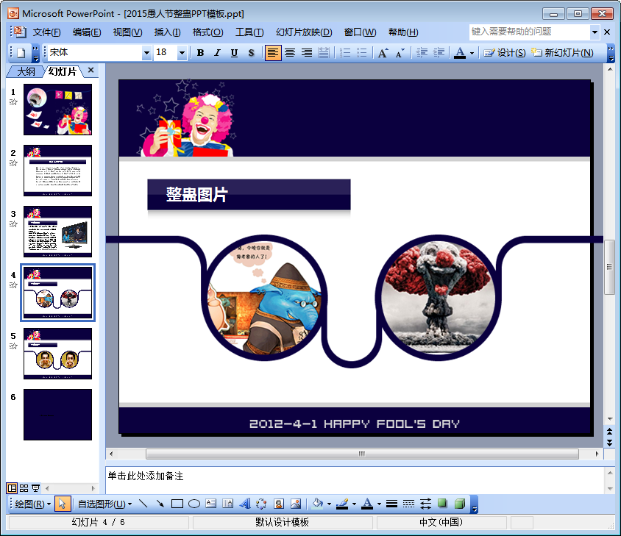Decrease indent level
This screenshot has height=536, width=621.
click(422, 53)
